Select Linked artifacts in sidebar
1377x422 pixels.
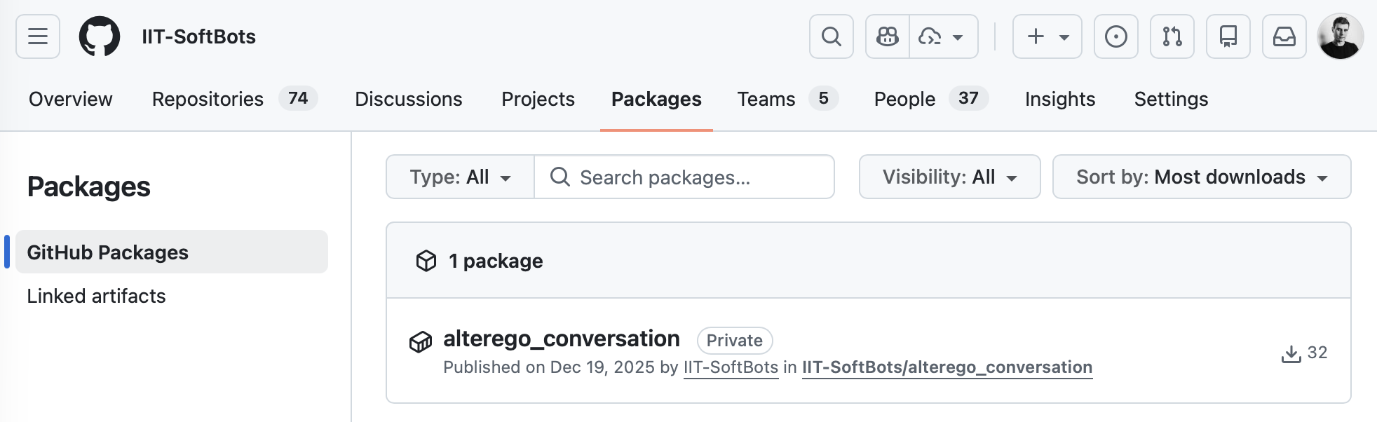click(97, 297)
